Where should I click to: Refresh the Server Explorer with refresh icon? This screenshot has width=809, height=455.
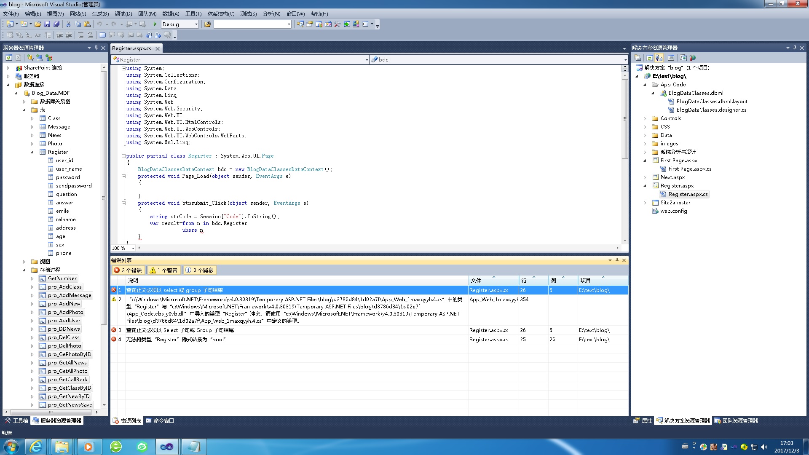(9, 58)
